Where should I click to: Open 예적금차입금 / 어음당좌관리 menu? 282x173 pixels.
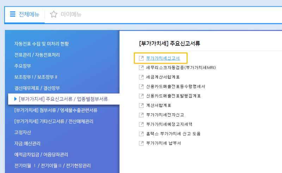tap(41, 155)
